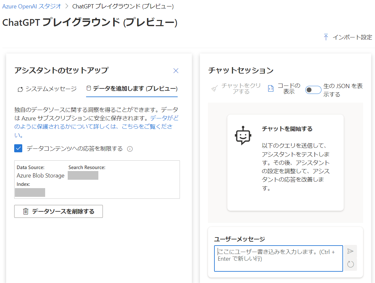
Task: Switch to システムメッセージ tab
Action: (x=47, y=89)
